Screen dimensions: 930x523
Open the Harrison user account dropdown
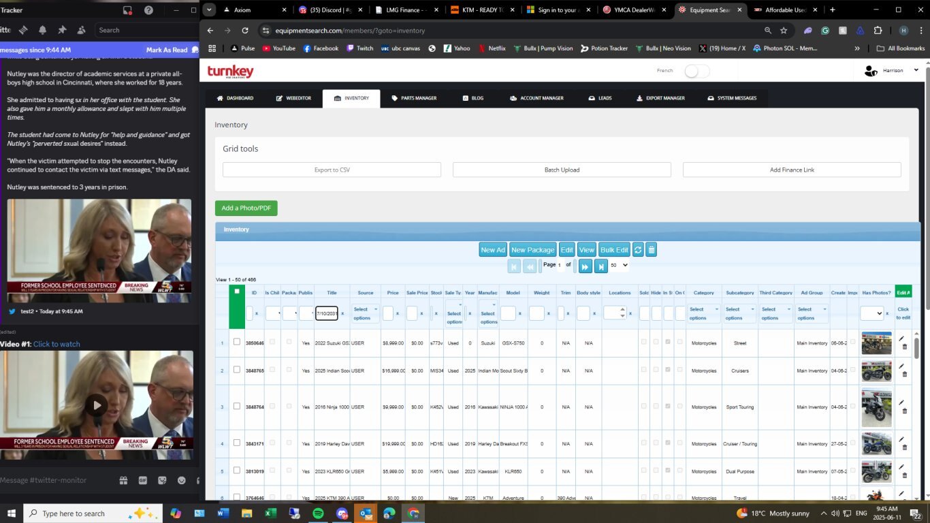[x=891, y=71]
